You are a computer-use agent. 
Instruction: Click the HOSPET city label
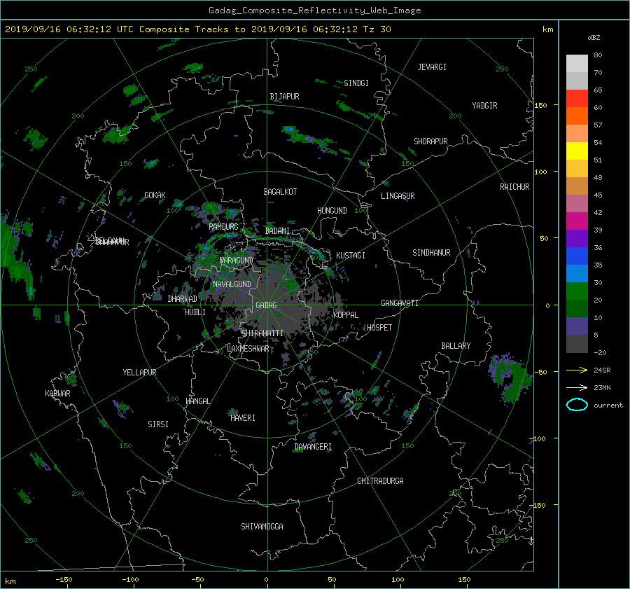tap(379, 328)
